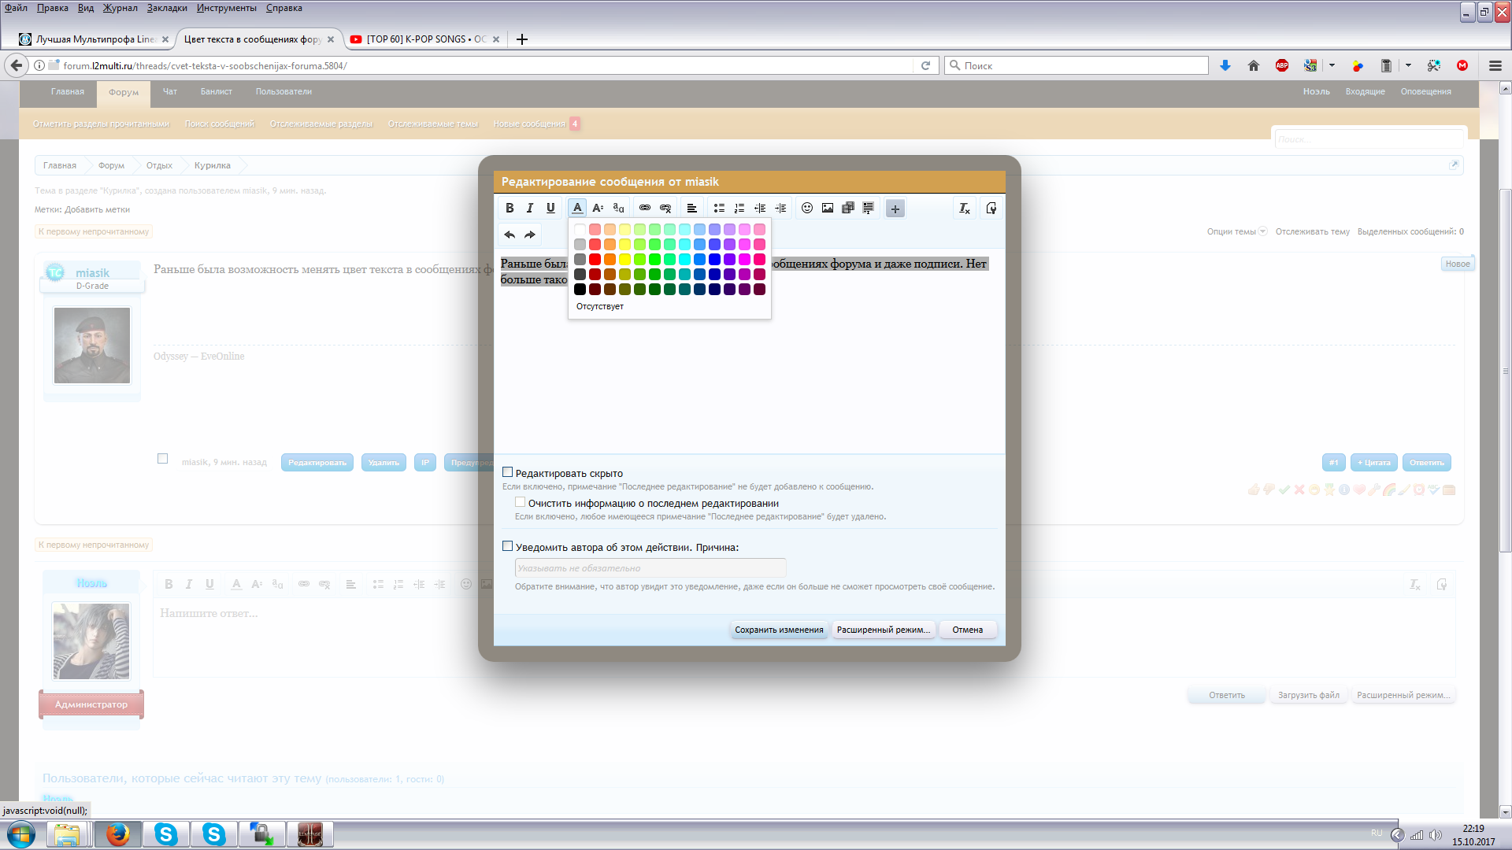The width and height of the screenshot is (1512, 850).
Task: Click the unordered list icon
Action: pos(719,209)
